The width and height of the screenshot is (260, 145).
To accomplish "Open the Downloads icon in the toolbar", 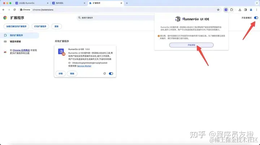I will [240, 10].
